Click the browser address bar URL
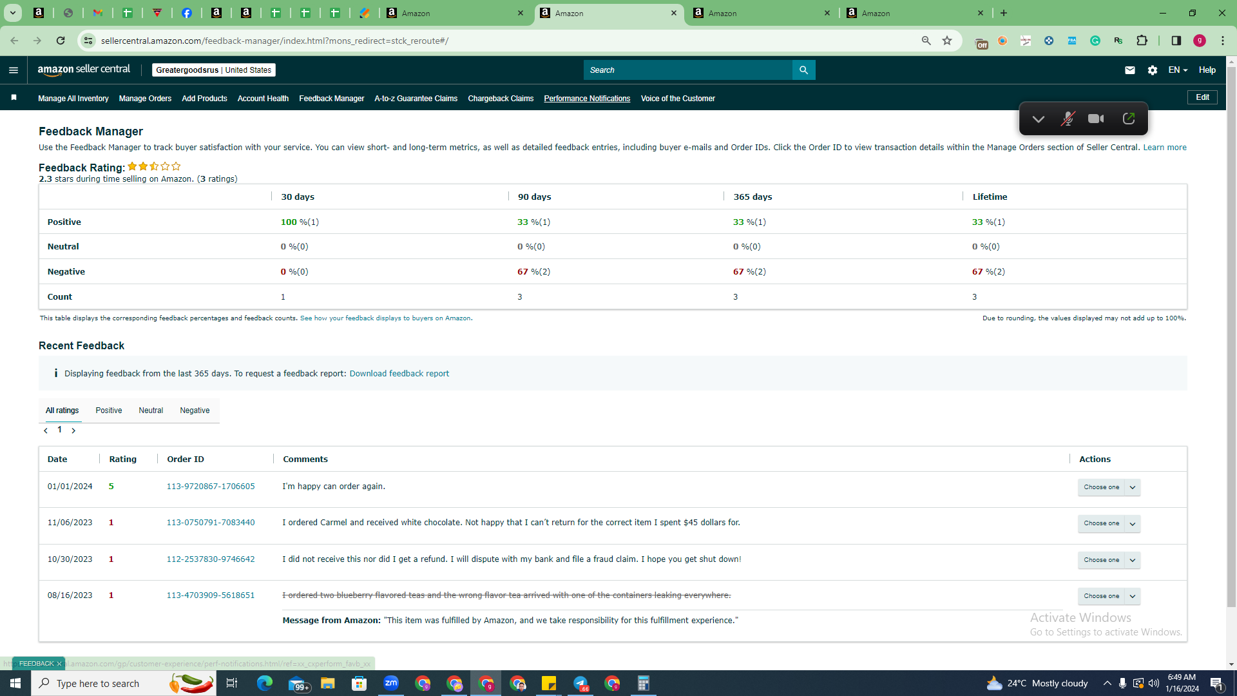 coord(275,41)
